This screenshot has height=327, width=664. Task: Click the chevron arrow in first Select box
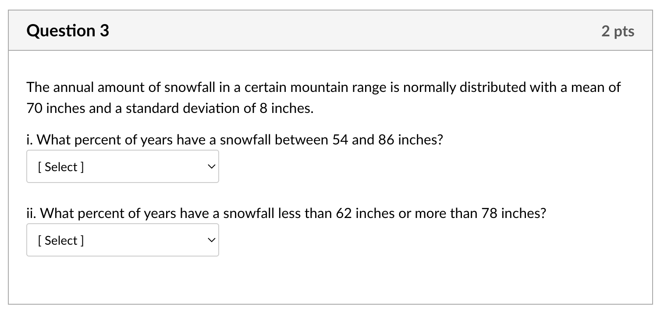click(211, 167)
